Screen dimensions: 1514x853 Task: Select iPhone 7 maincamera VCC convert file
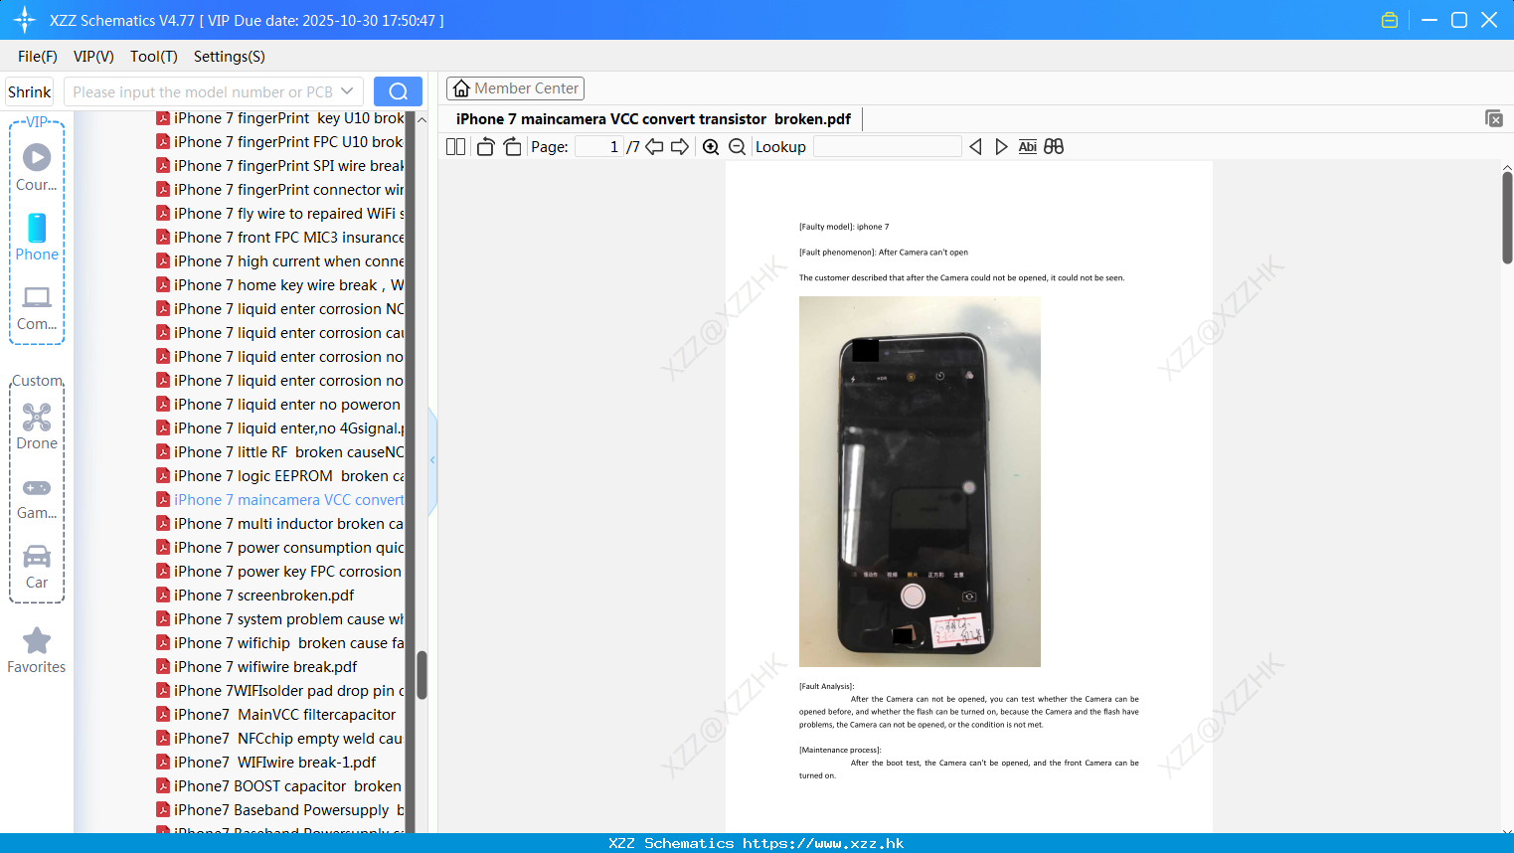(280, 500)
